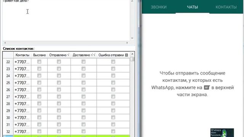Select contact cell in row 23
Screen dimensions: 244x137
point(22,69)
